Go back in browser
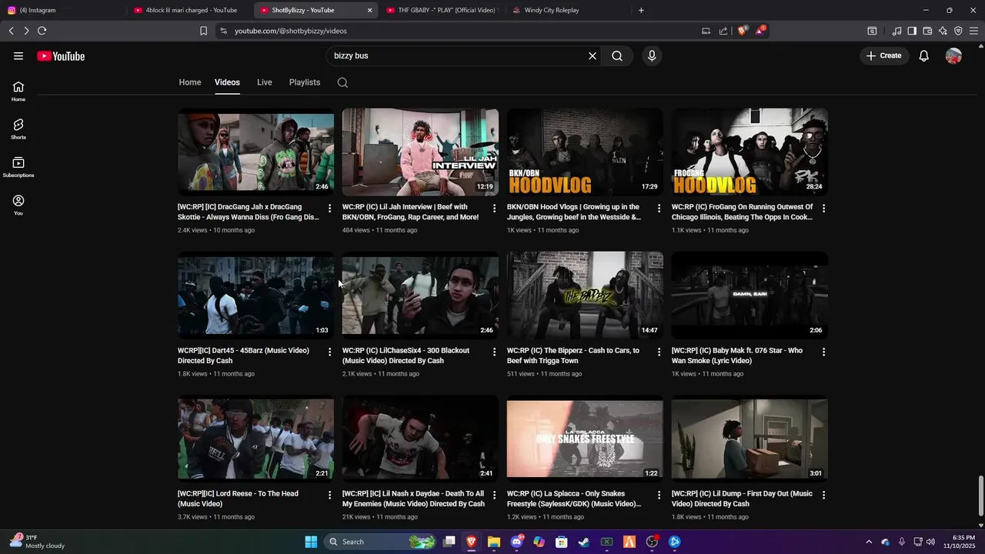The image size is (985, 554). [x=11, y=31]
